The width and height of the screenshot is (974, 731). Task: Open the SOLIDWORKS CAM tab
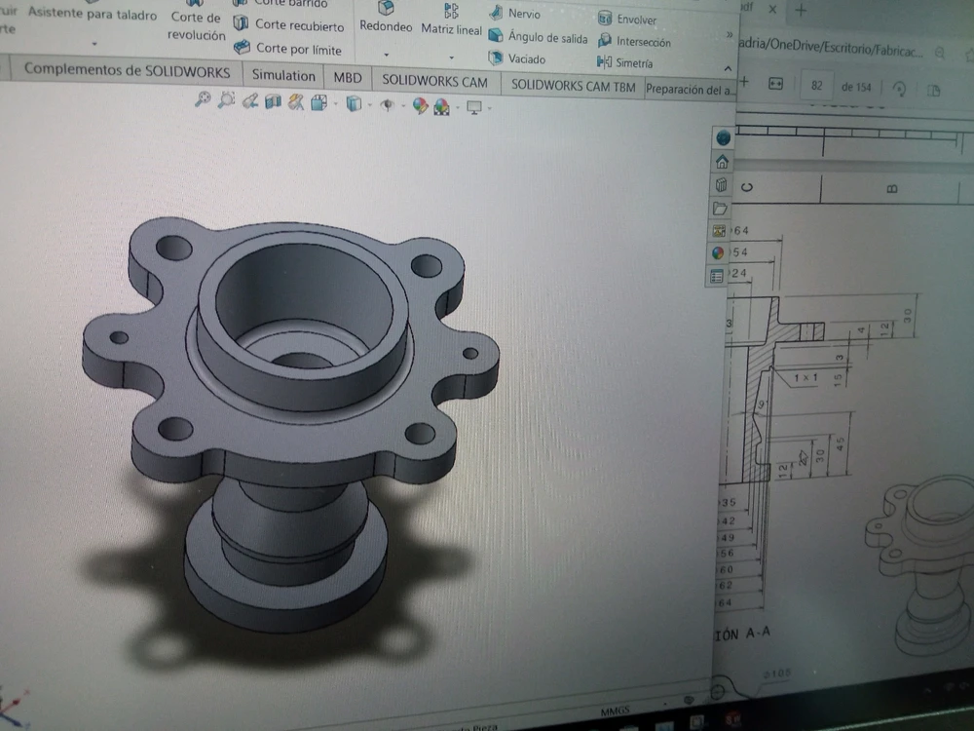point(434,82)
